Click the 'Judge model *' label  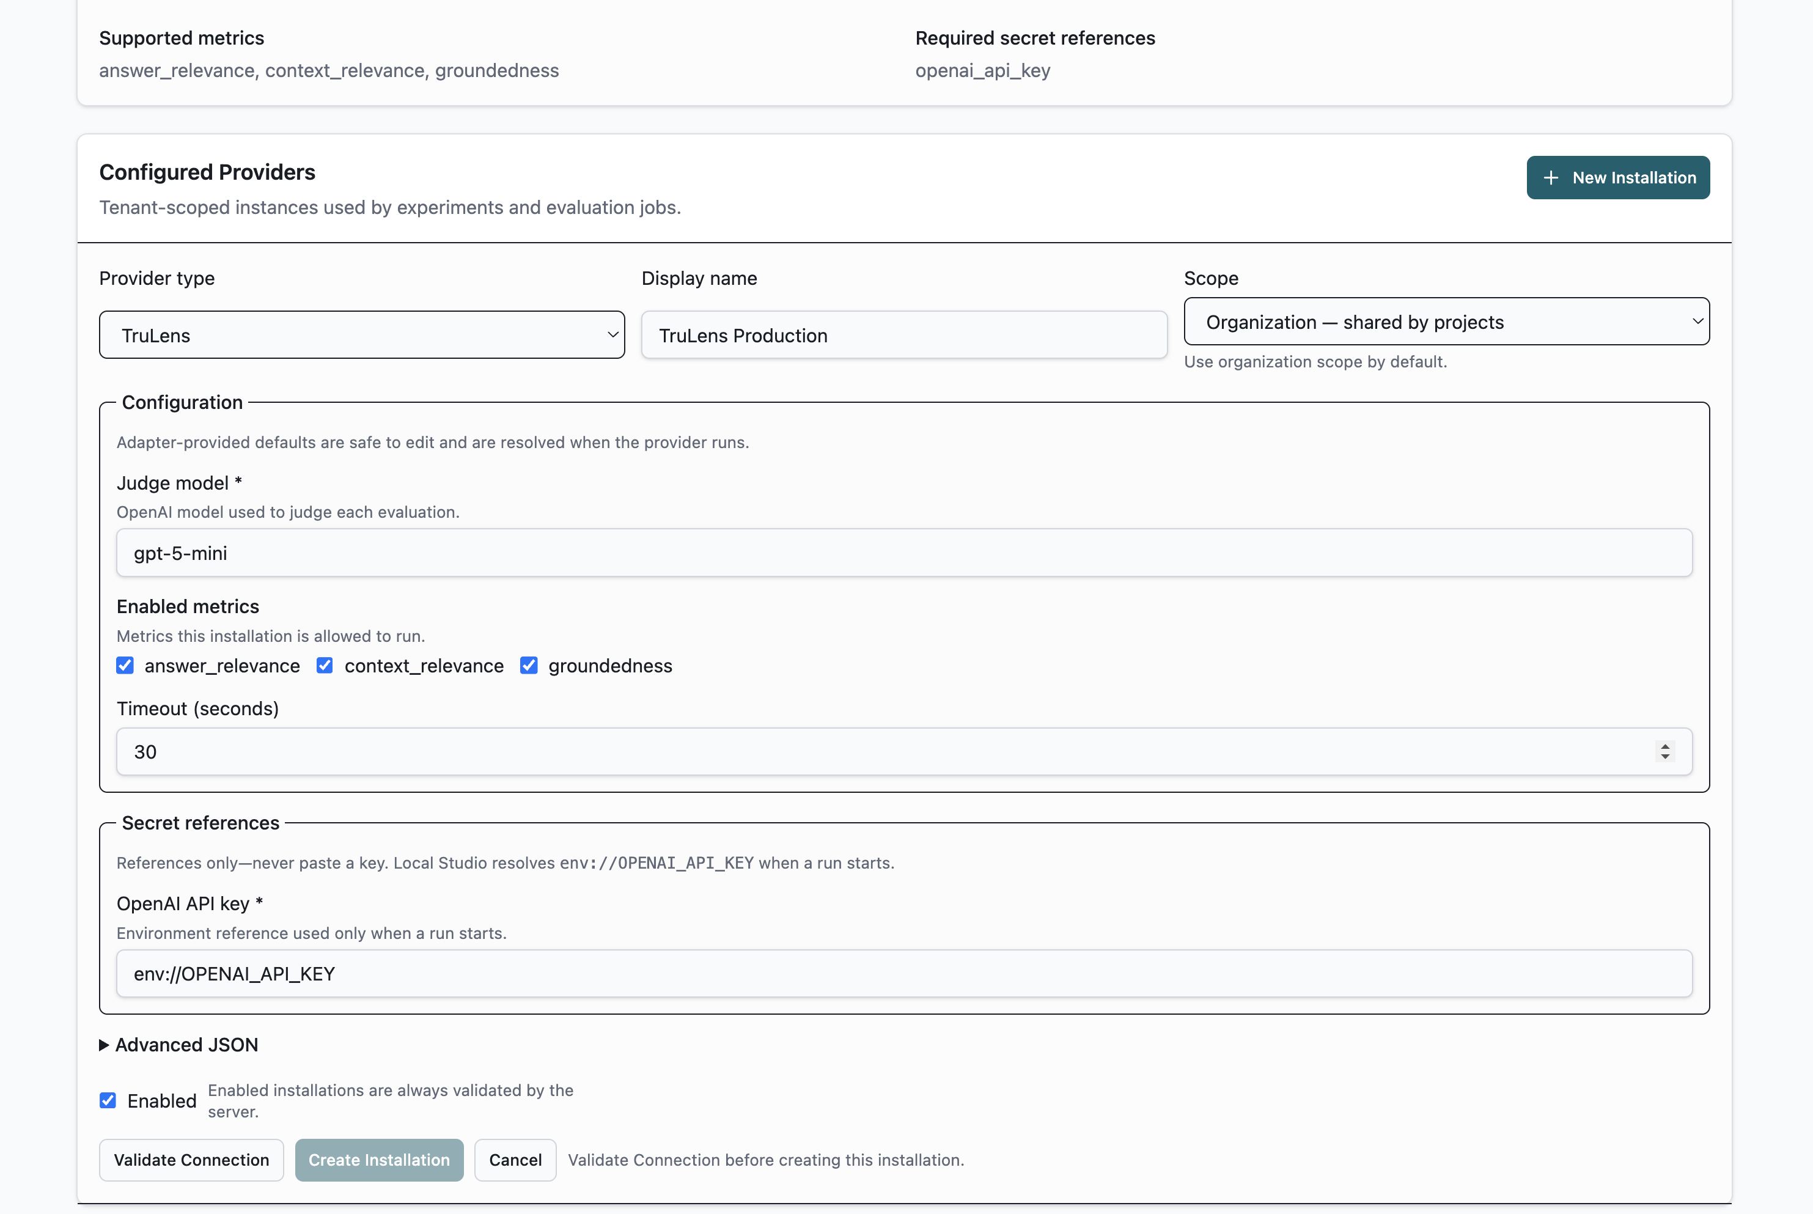(x=179, y=482)
